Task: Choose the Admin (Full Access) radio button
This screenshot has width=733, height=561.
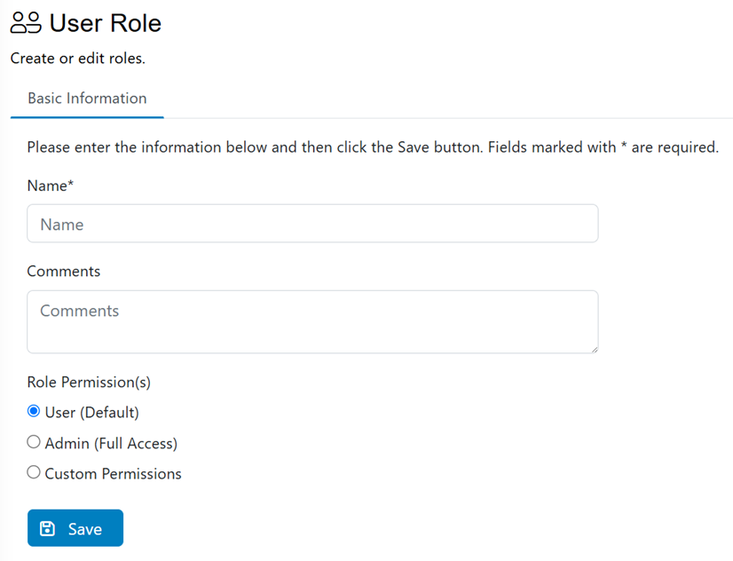Action: (x=34, y=442)
